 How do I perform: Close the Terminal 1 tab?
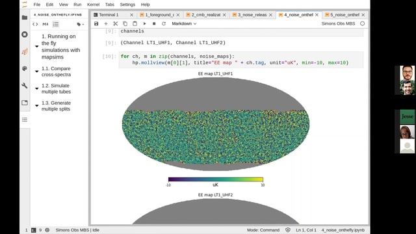pos(131,15)
